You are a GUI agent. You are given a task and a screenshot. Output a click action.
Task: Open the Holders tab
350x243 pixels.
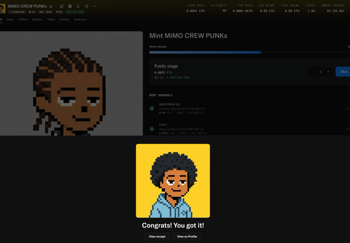(x=37, y=20)
